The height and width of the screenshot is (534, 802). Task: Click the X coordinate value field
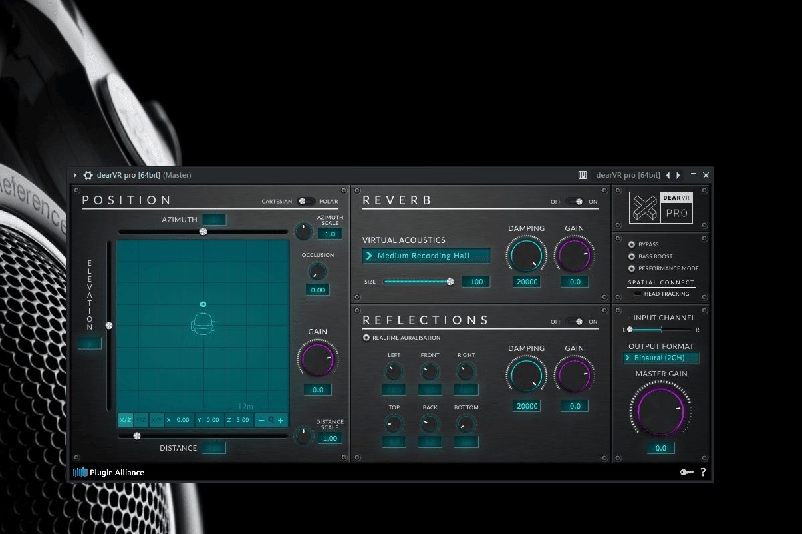pyautogui.click(x=178, y=420)
